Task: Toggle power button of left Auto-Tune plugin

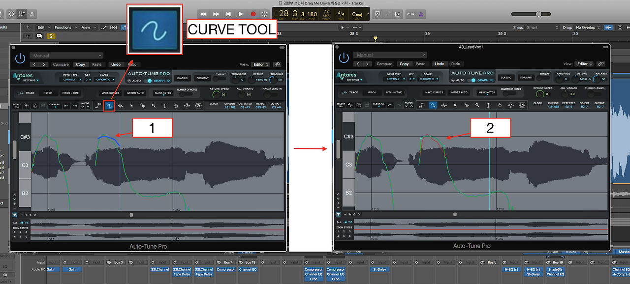Action: pos(20,58)
